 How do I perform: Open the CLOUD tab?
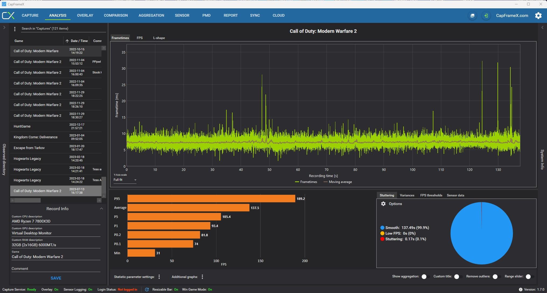(x=279, y=15)
